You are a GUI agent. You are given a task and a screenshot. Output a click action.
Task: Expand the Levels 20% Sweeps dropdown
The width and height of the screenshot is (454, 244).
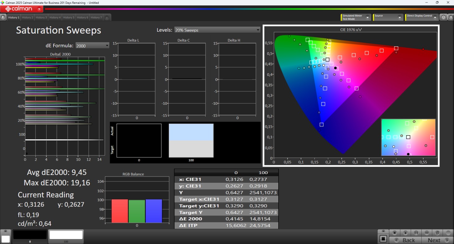click(x=217, y=30)
